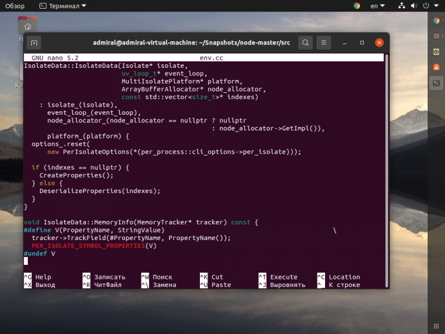The image size is (445, 334).
Task: Click the network status icon
Action: pyautogui.click(x=402, y=6)
